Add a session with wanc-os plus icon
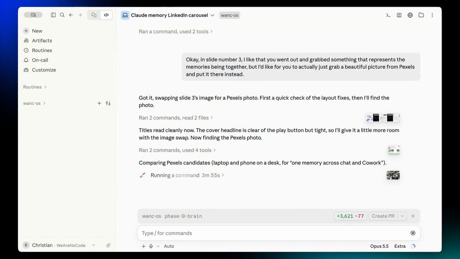 click(99, 103)
